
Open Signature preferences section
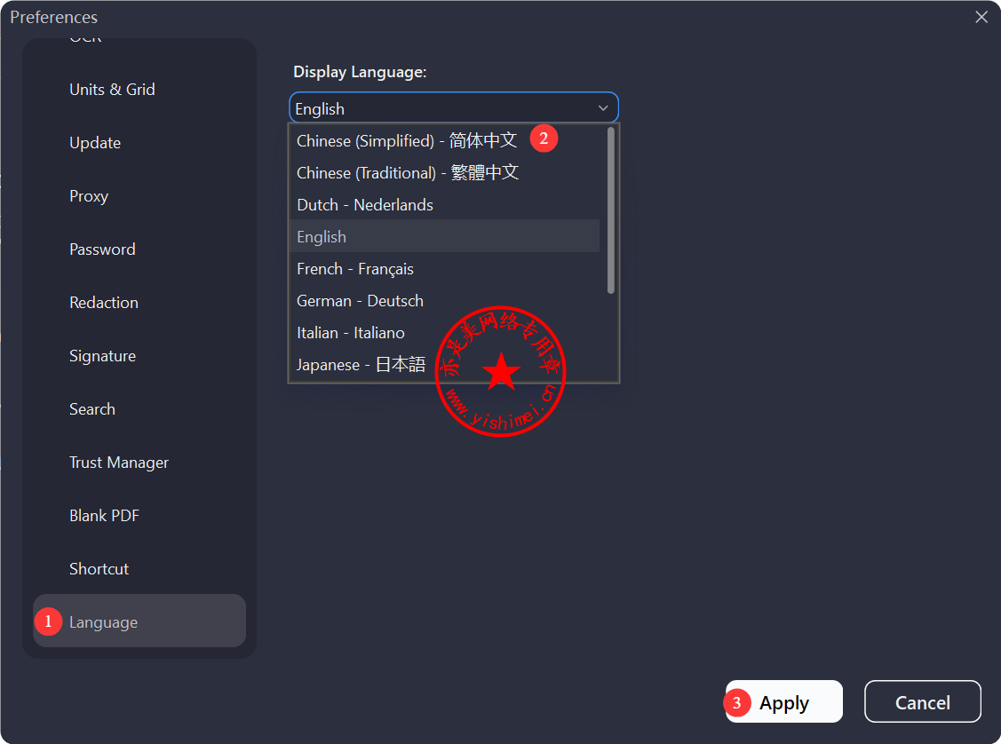102,356
